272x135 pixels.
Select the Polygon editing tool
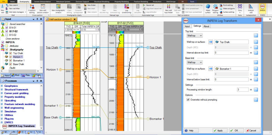pyautogui.click(x=215, y=9)
